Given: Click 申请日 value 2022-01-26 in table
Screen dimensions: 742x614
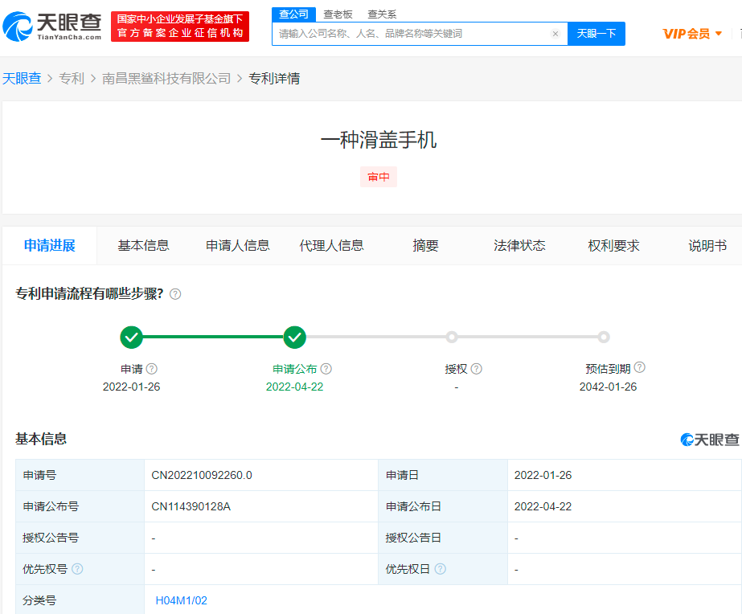Looking at the screenshot, I should point(543,475).
